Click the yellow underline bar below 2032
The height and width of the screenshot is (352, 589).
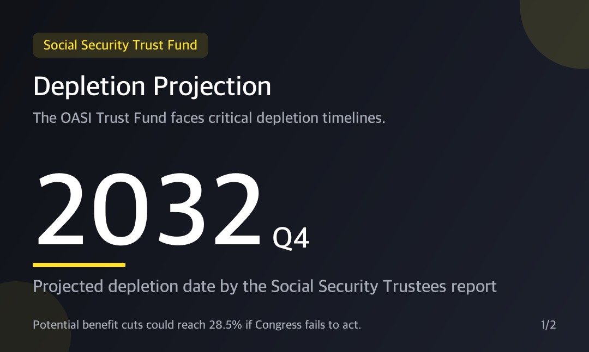pyautogui.click(x=79, y=265)
